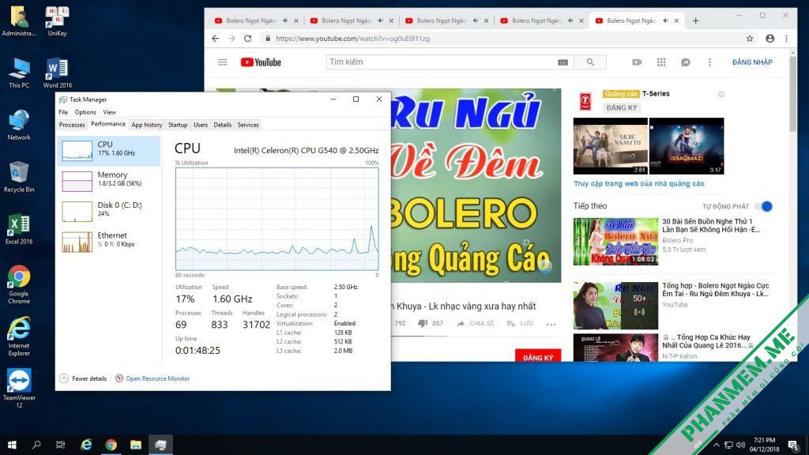The height and width of the screenshot is (455, 809).
Task: Switch to the Startup tab
Action: [x=178, y=125]
